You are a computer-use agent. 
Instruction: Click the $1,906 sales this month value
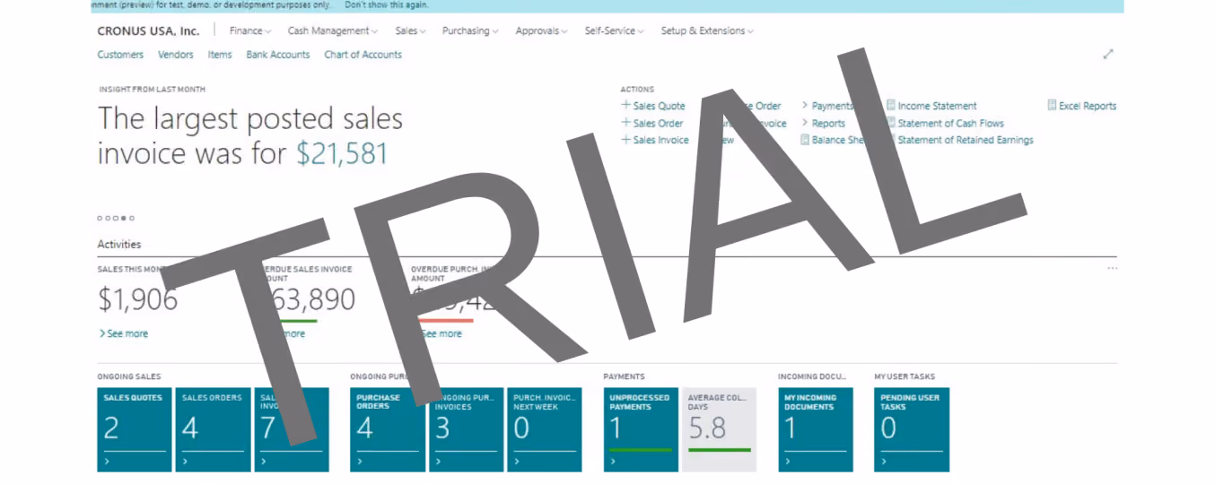point(137,299)
